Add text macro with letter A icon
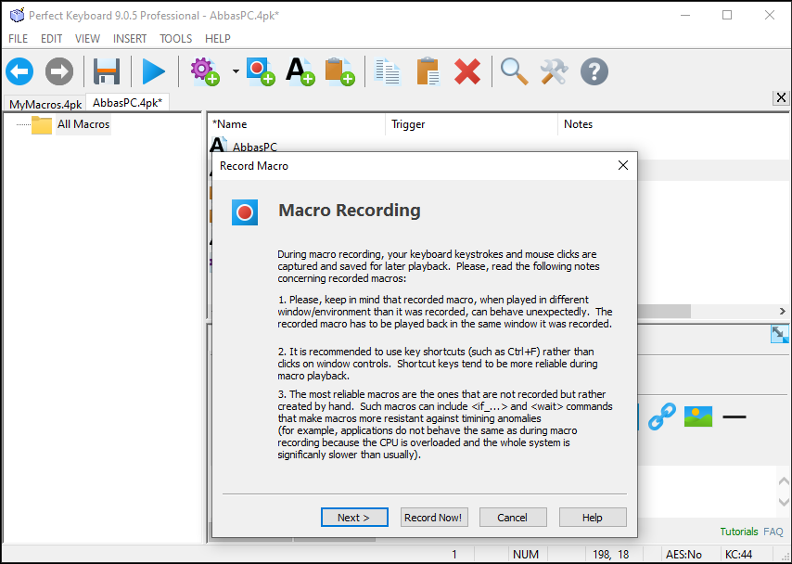 point(300,71)
